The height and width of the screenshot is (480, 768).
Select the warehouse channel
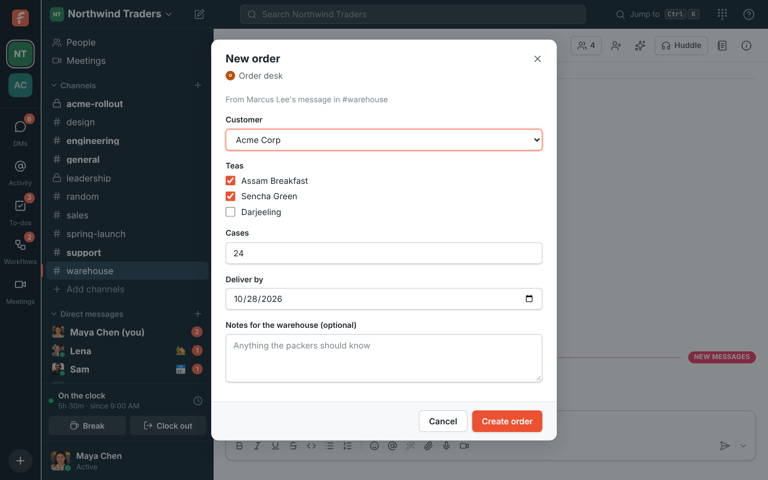127,271
